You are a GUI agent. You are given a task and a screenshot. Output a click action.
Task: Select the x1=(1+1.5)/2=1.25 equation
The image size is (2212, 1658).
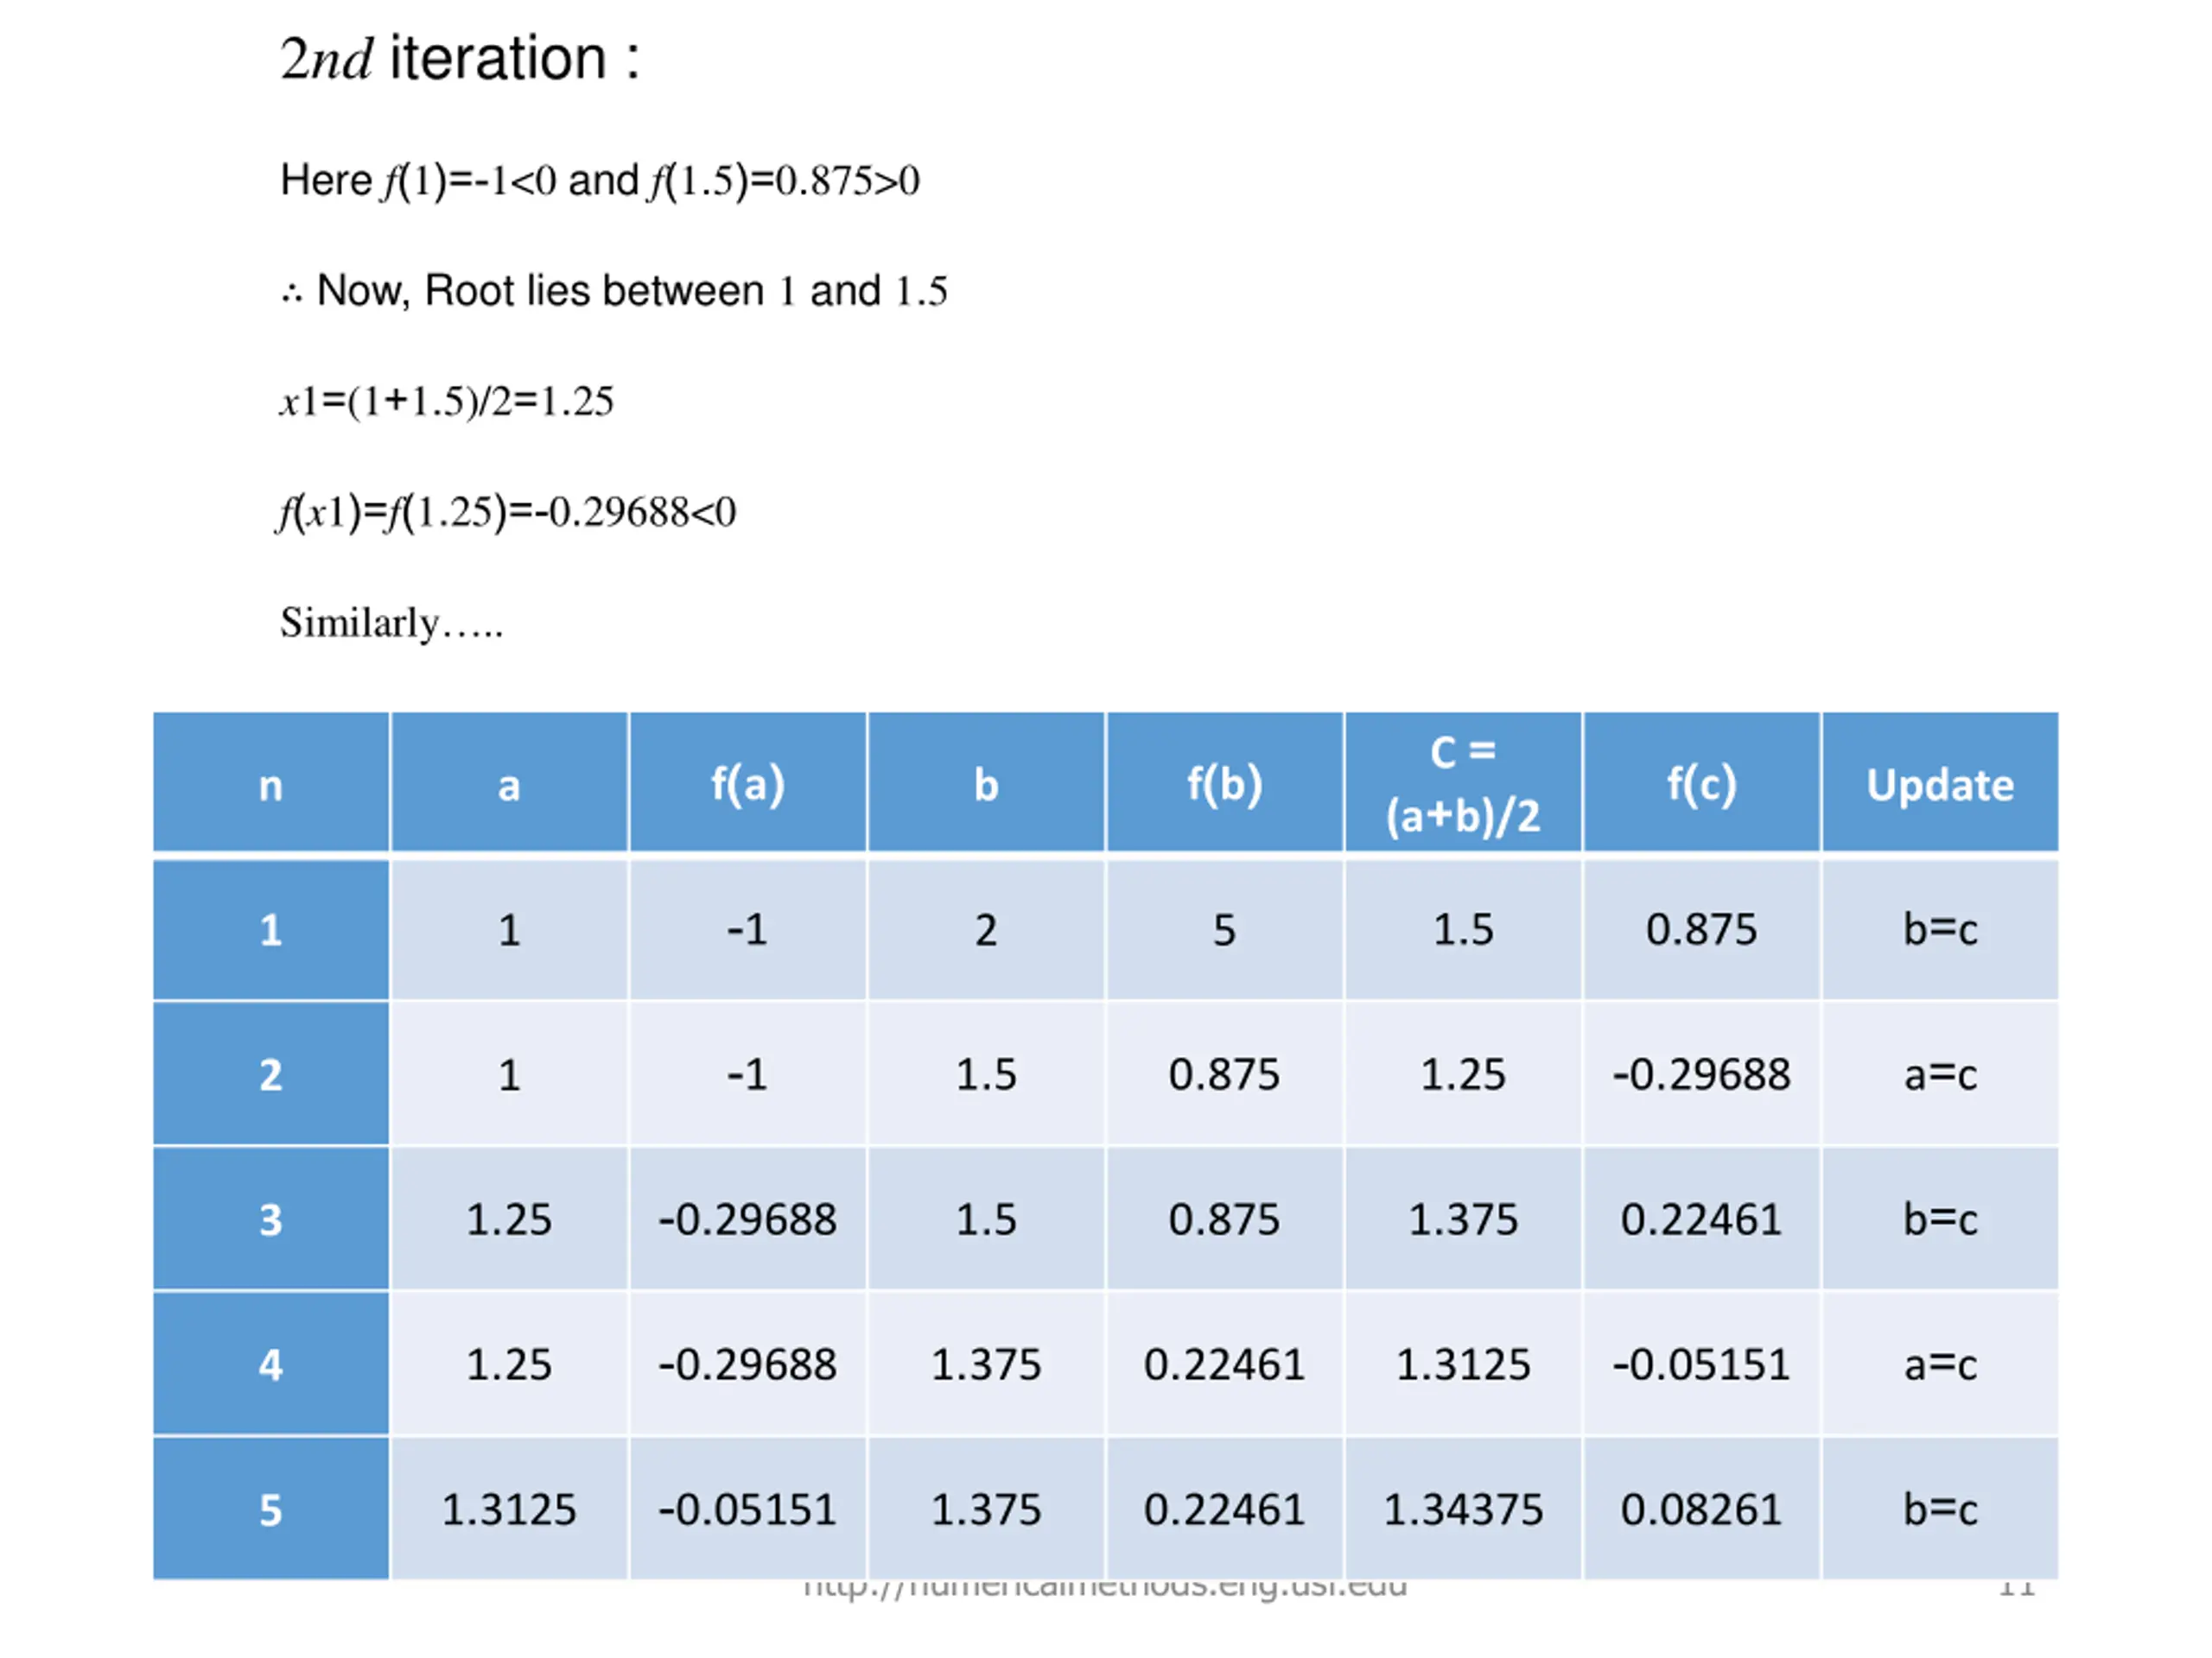446,402
